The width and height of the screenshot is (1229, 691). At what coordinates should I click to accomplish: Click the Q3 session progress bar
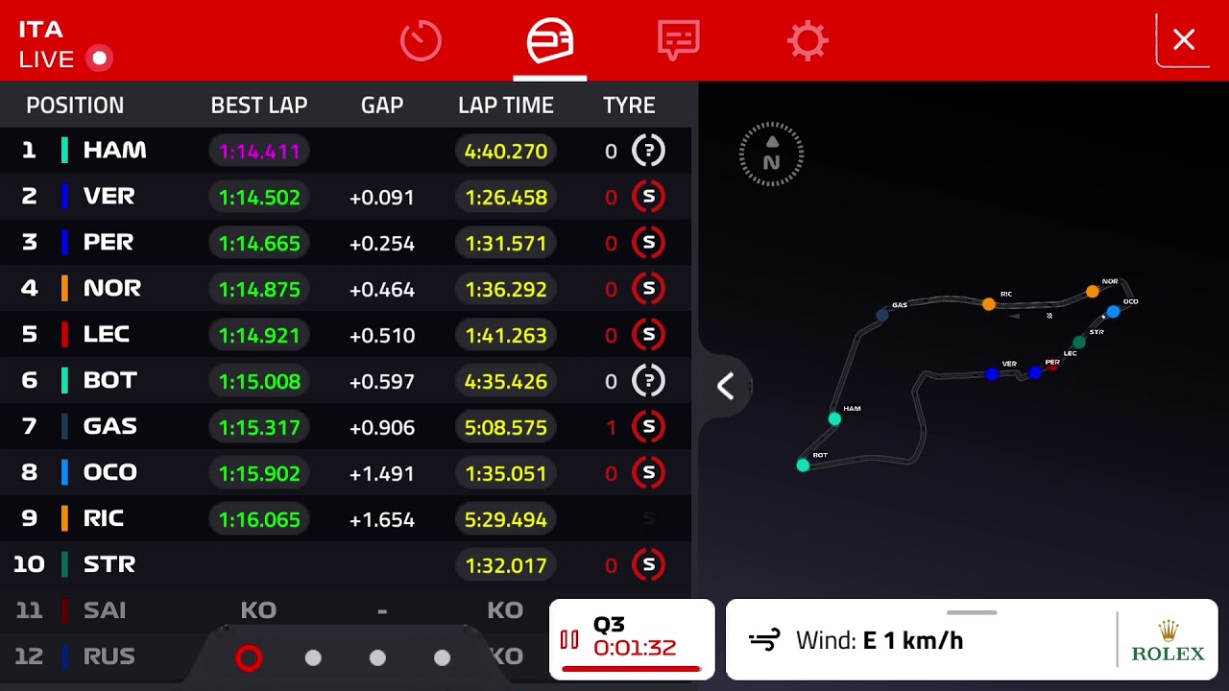[631, 669]
